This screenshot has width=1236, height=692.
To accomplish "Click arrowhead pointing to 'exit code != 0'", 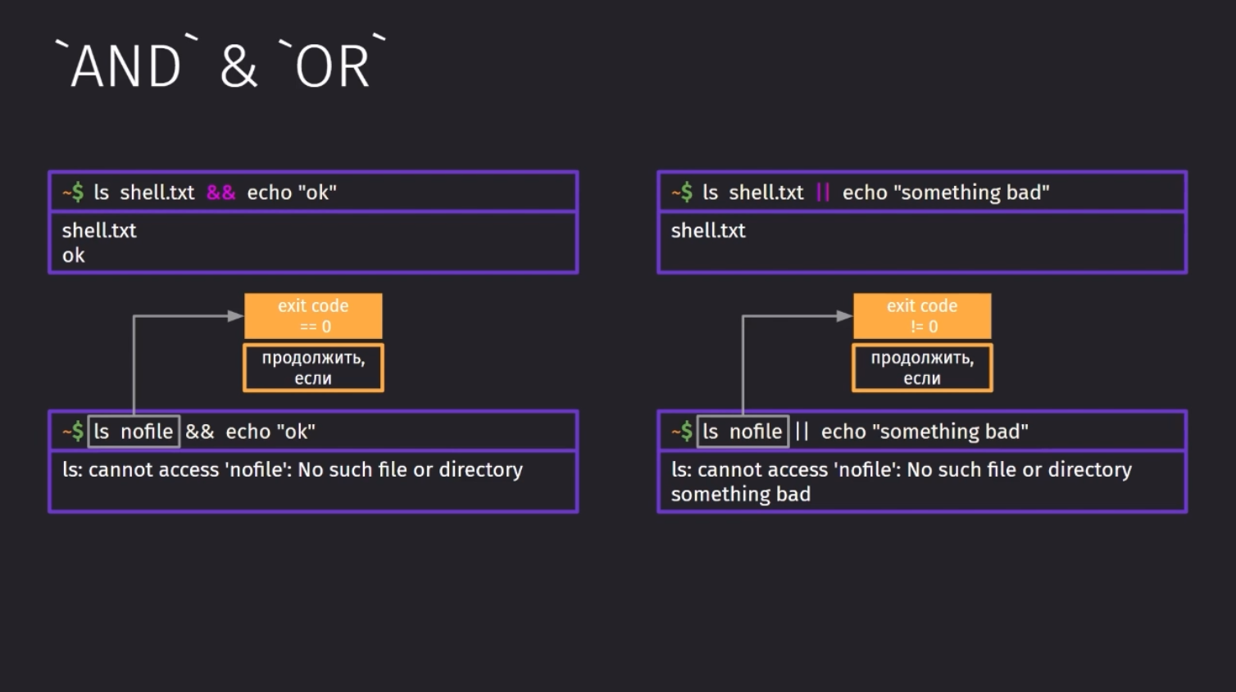I will point(845,316).
